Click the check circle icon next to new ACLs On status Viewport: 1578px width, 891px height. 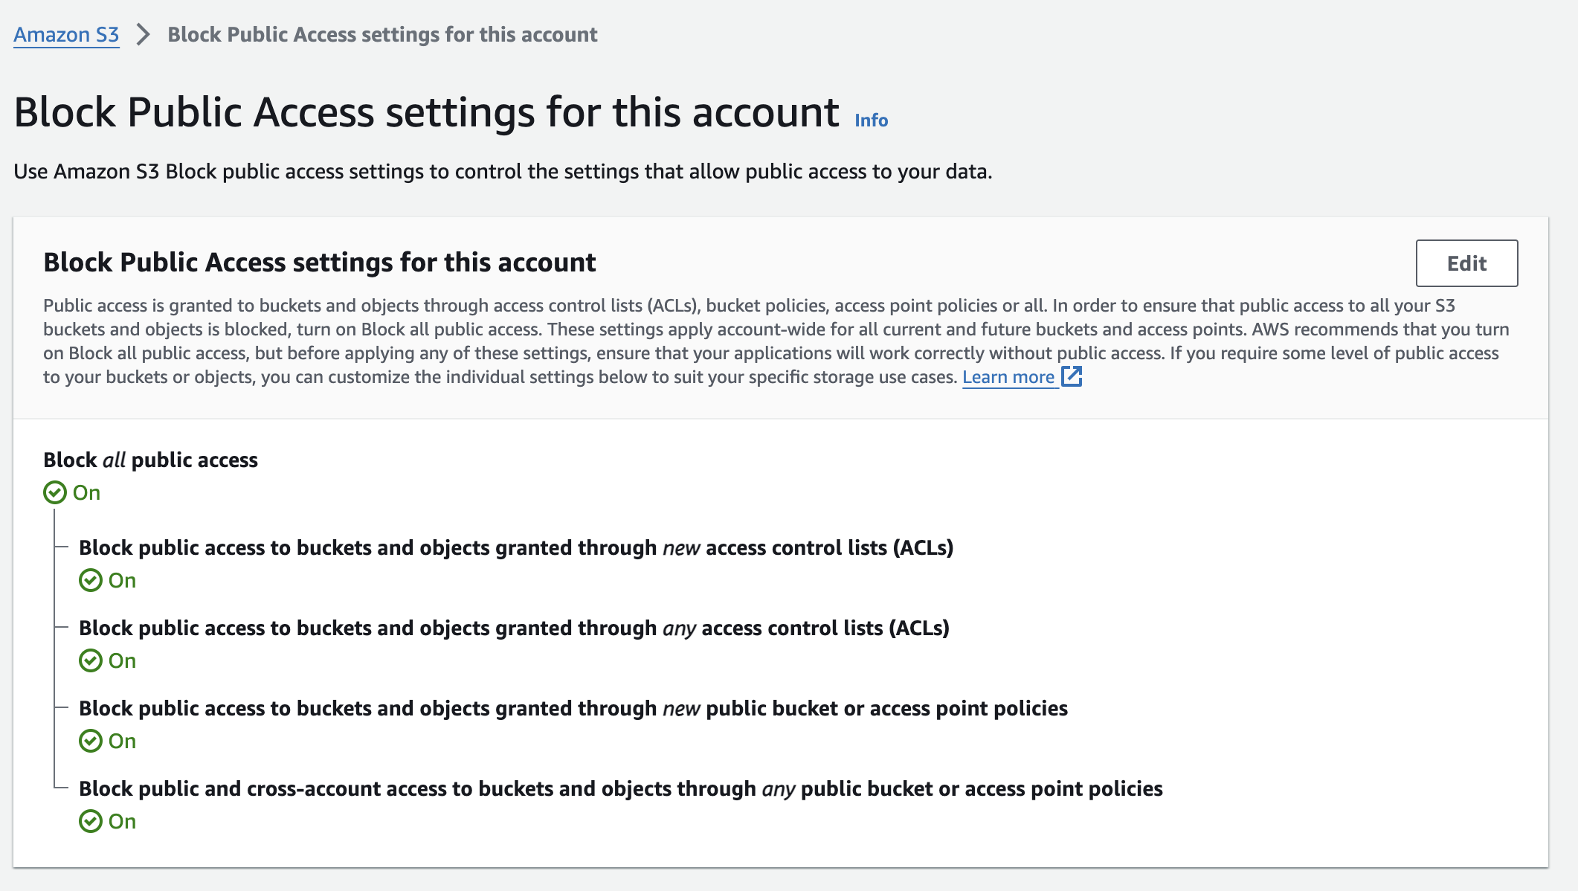tap(91, 580)
